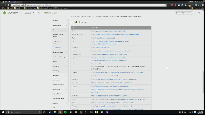Click the taskbar clock
205x115 pixels.
[200, 112]
